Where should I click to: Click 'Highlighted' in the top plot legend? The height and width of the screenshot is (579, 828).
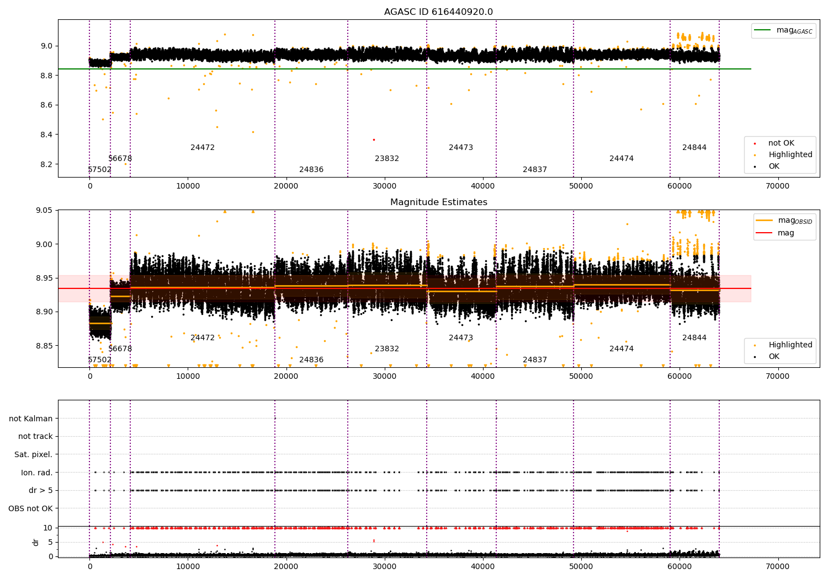click(790, 155)
